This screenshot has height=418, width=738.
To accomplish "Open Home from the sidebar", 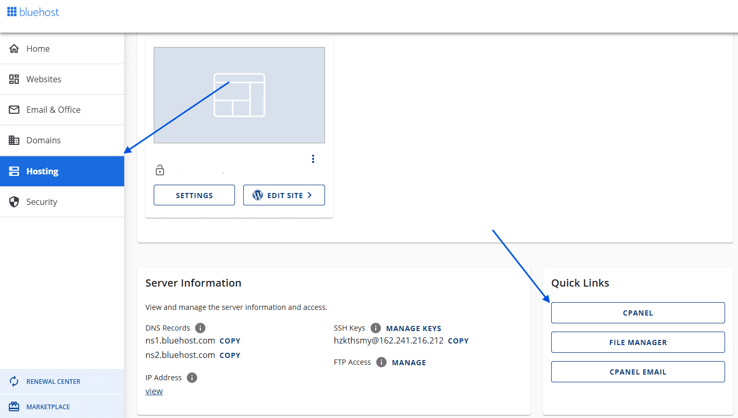I will tap(62, 49).
